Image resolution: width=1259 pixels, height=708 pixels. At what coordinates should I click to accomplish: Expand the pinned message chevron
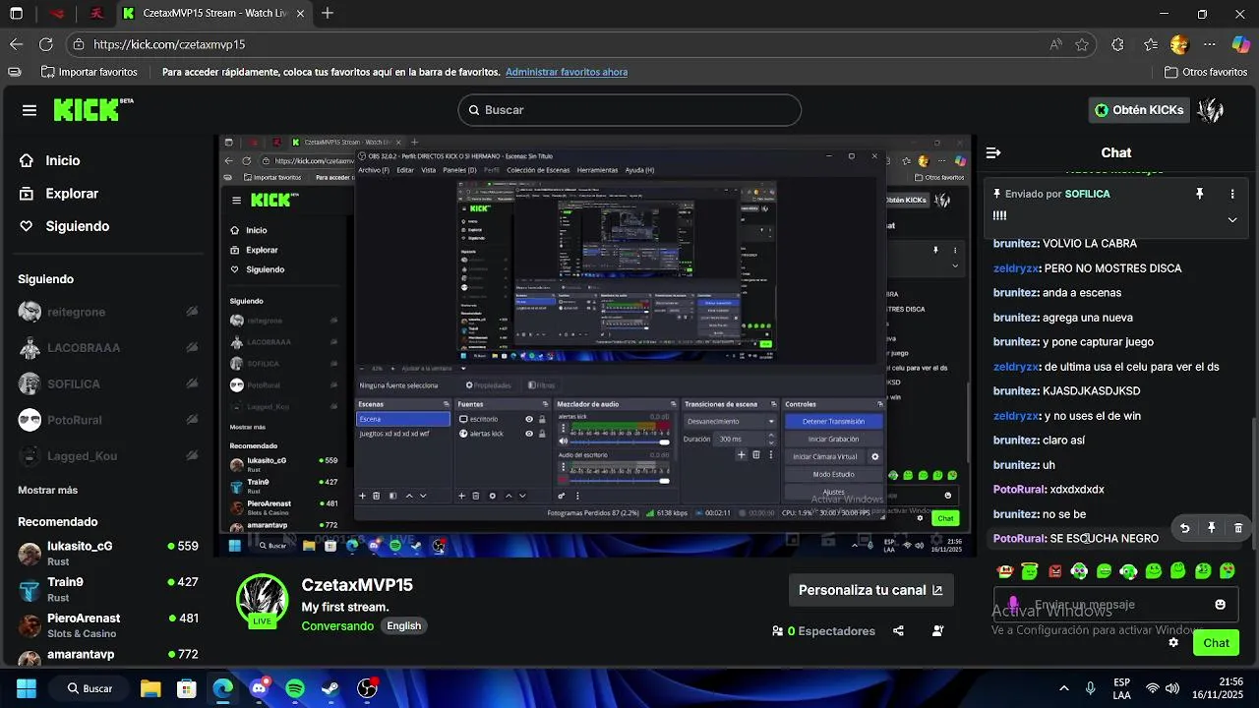[1232, 219]
